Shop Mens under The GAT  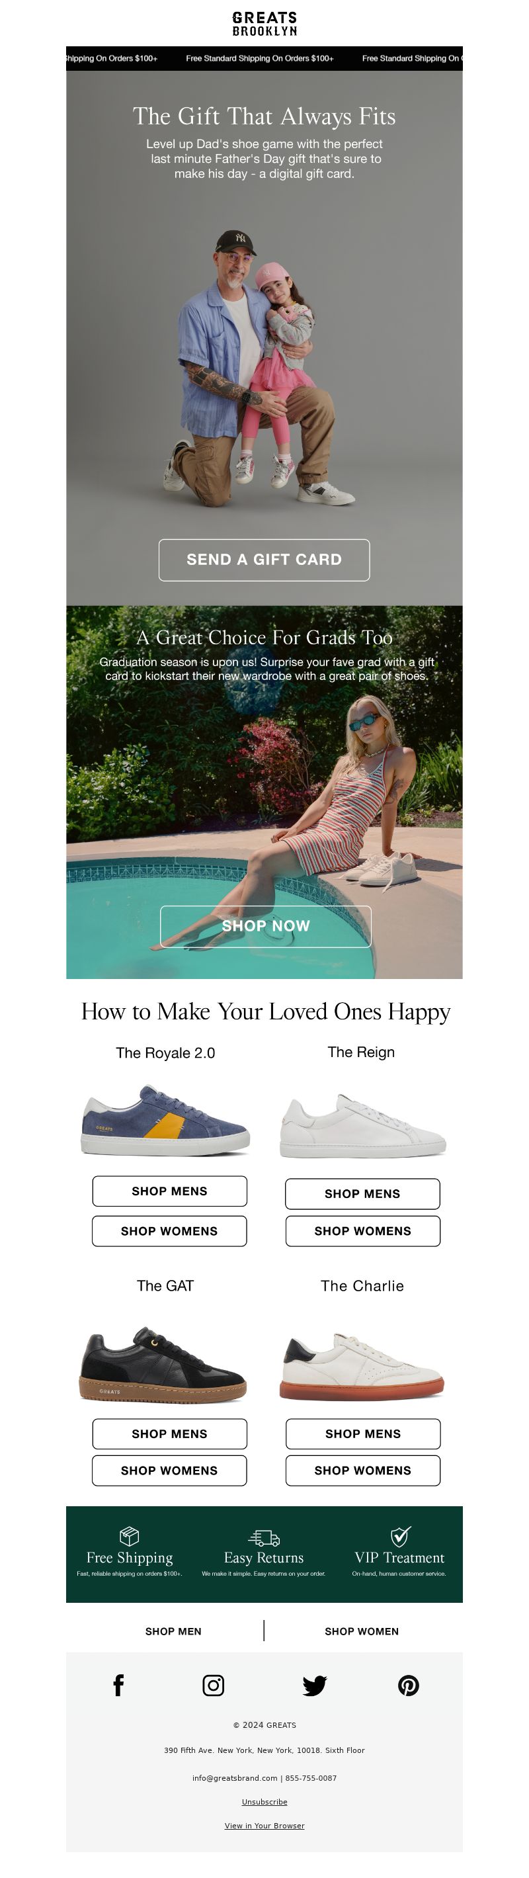tap(170, 1433)
